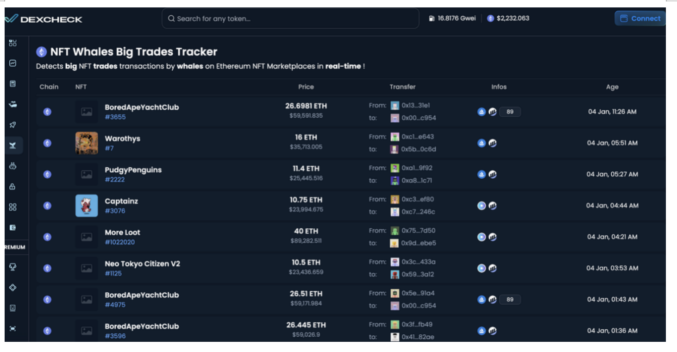Click the Neo Tokyo Citizen V2 name
677x352 pixels.
(143, 264)
